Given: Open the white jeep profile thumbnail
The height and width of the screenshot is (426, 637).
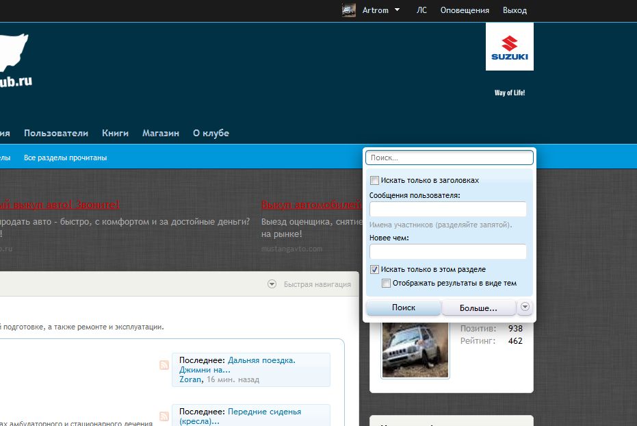Looking at the screenshot, I should tap(415, 349).
